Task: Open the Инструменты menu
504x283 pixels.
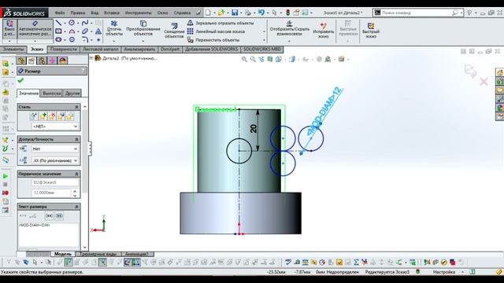Action: [x=139, y=13]
